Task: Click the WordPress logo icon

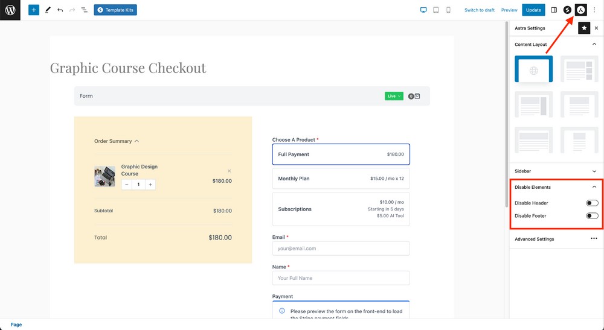Action: (10, 10)
